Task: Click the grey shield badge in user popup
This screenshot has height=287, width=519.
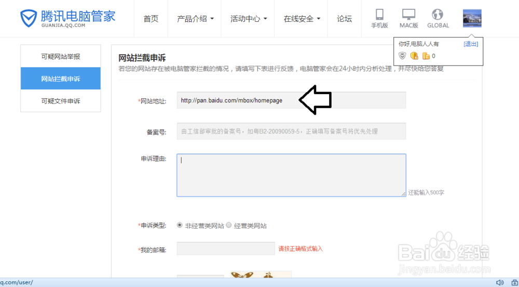Action: point(402,56)
